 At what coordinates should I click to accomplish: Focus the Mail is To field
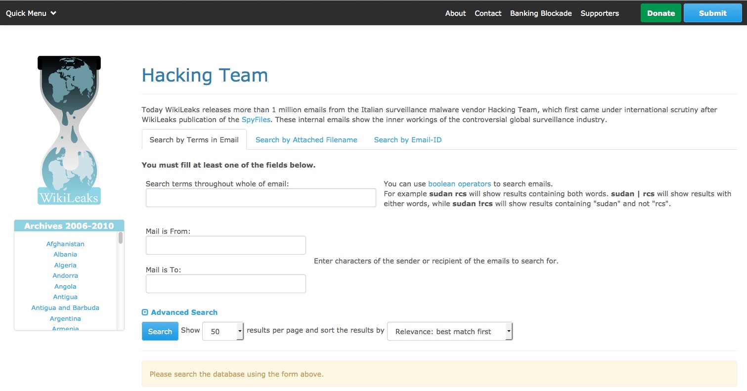pyautogui.click(x=225, y=284)
